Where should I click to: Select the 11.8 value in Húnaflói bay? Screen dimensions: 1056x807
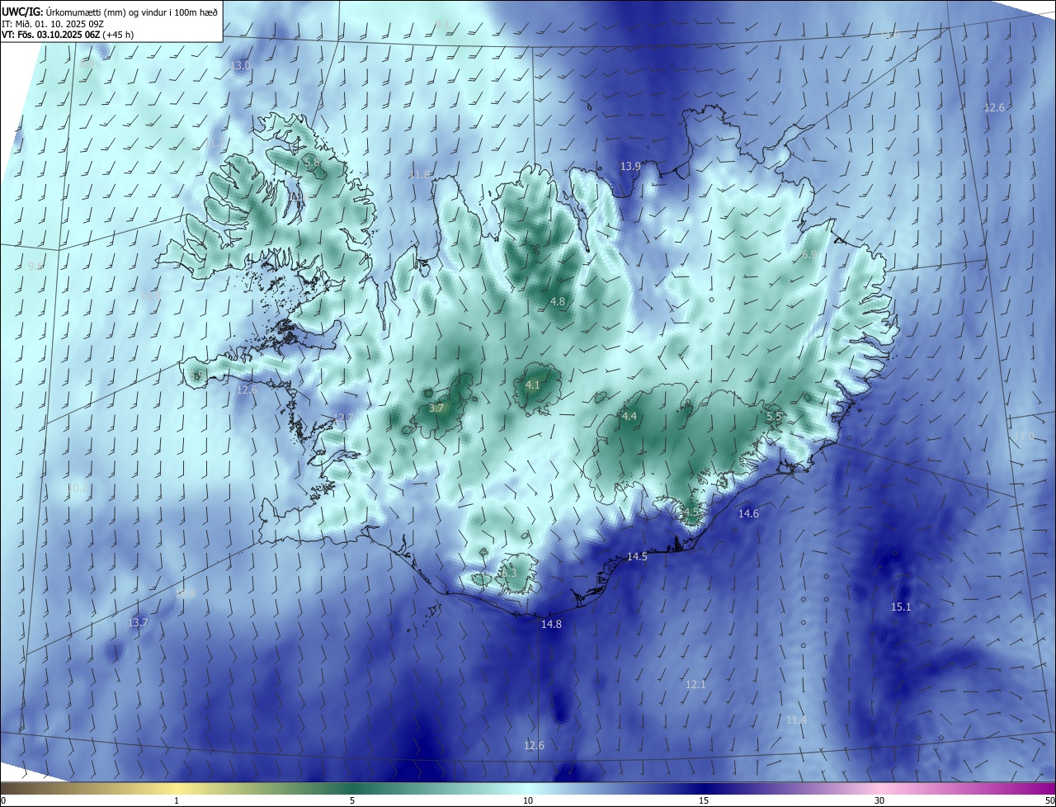click(x=420, y=175)
